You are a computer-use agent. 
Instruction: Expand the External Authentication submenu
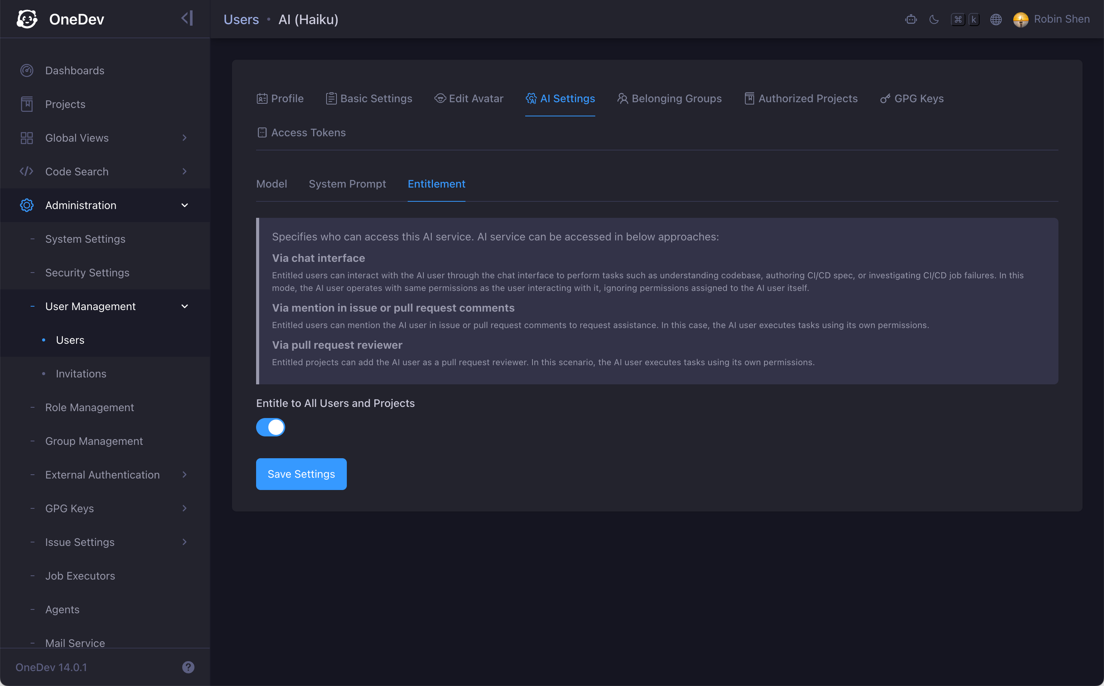[185, 475]
